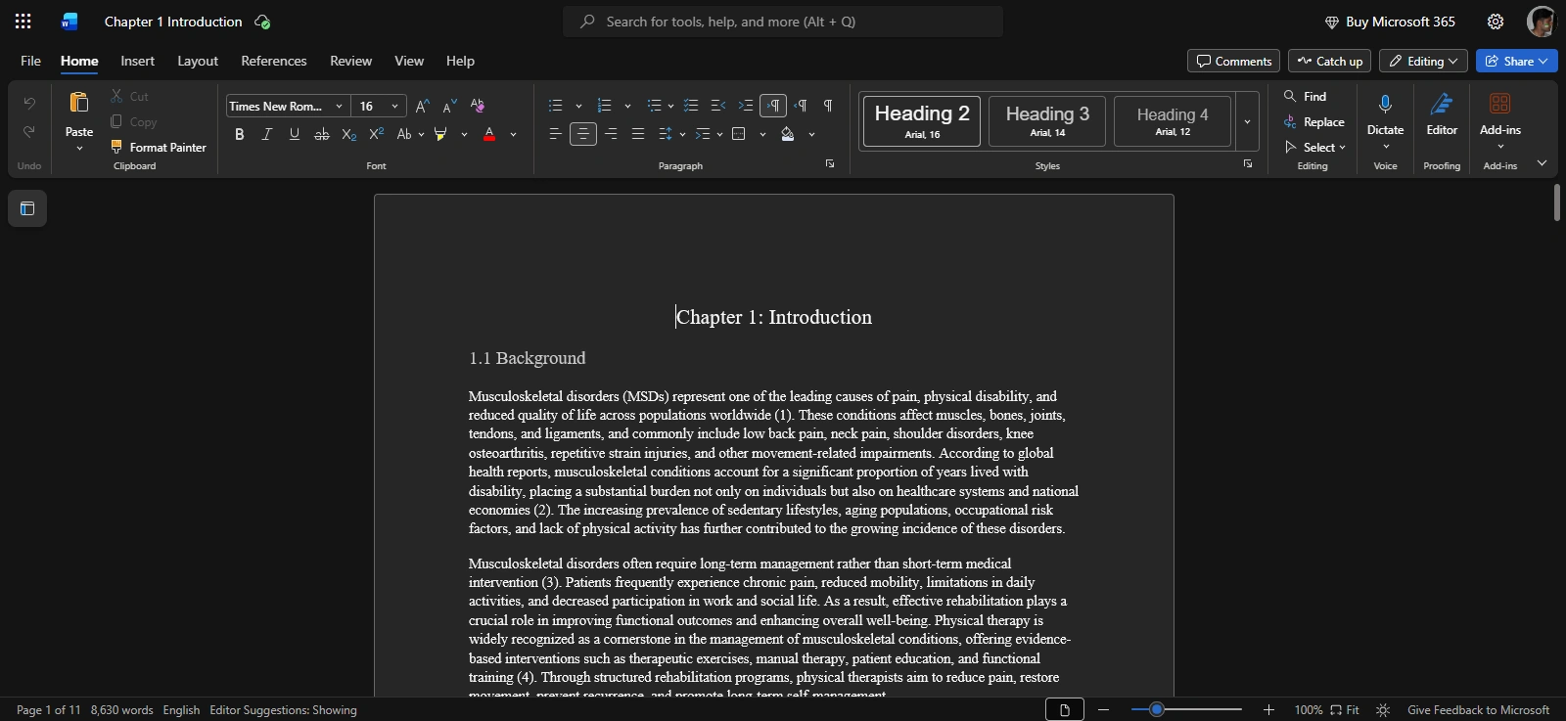This screenshot has height=721, width=1566.
Task: Open the navigation pane icon beside the document
Action: tap(27, 208)
